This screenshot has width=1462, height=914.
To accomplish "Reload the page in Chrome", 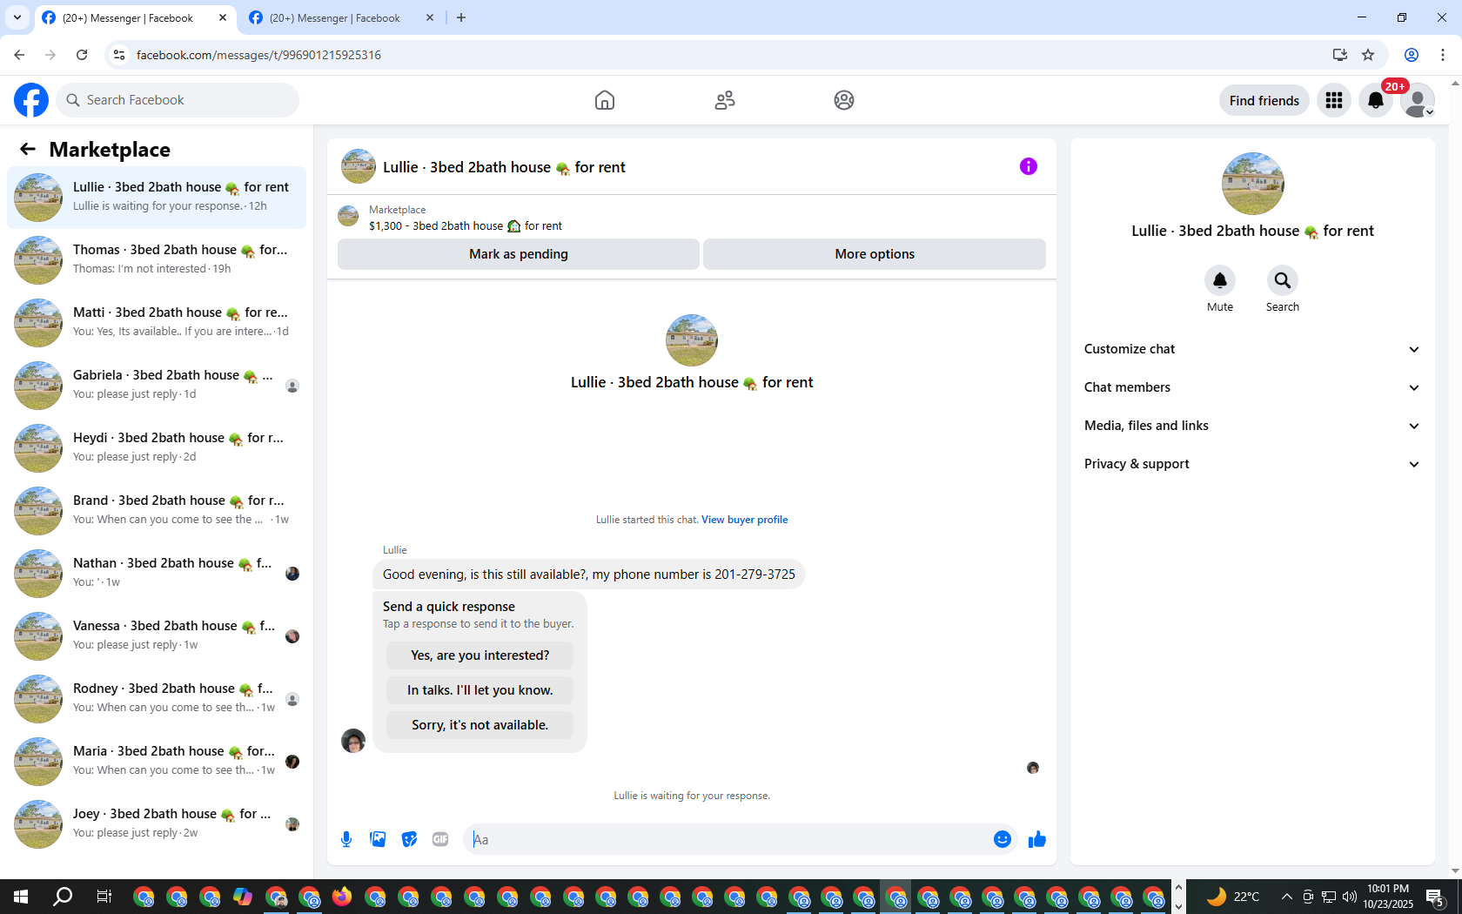I will click(x=82, y=55).
